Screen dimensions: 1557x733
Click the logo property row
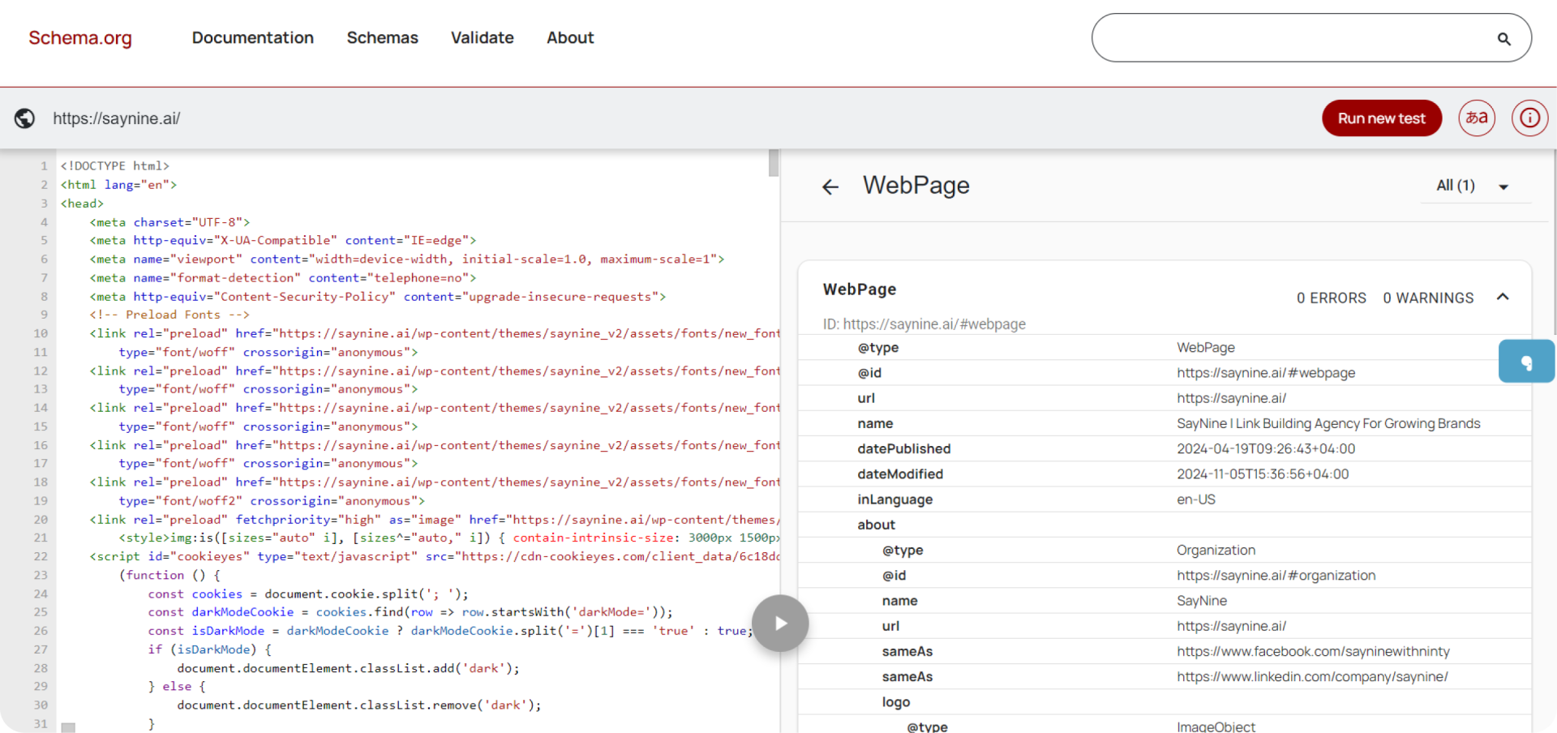[x=1165, y=702]
